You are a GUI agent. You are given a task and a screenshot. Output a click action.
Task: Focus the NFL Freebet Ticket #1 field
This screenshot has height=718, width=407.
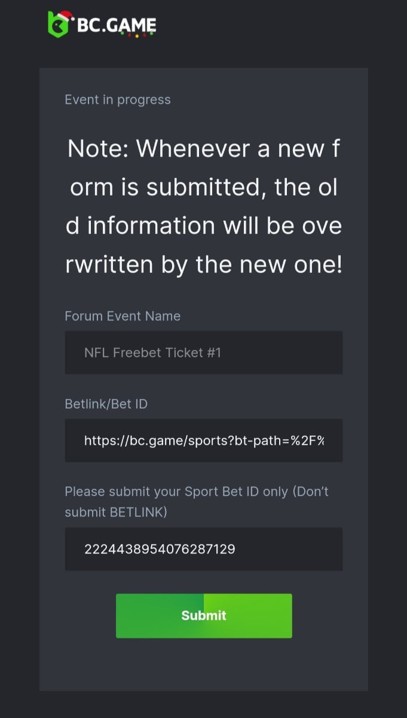click(x=204, y=352)
